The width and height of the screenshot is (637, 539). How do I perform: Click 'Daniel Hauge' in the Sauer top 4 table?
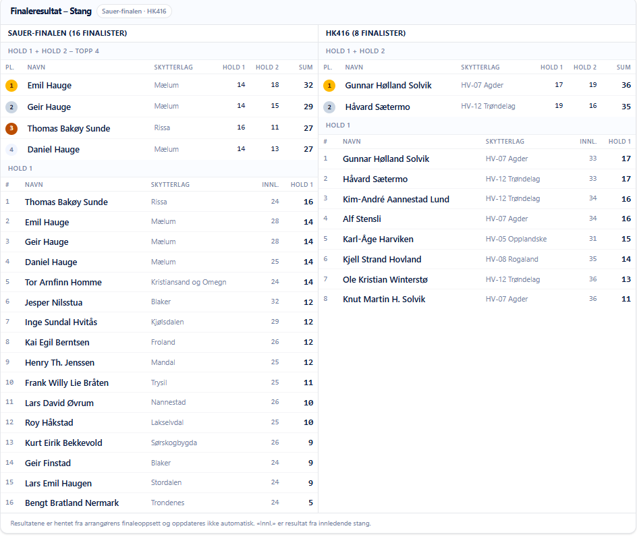(x=53, y=150)
